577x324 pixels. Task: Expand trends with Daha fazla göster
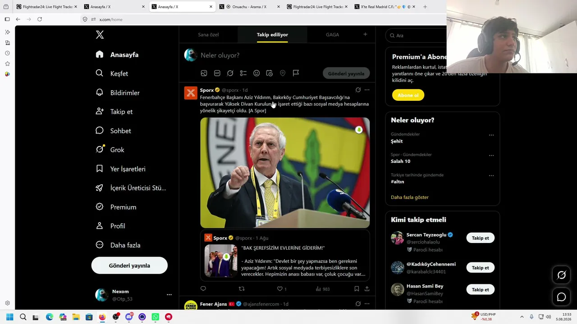410,197
